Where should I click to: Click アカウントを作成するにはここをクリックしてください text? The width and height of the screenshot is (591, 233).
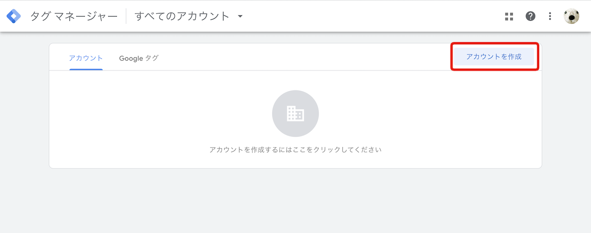[x=295, y=150]
